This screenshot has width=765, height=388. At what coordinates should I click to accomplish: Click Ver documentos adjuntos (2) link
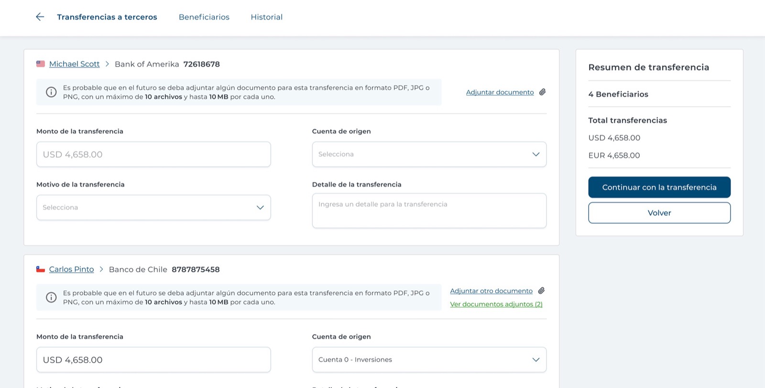(496, 304)
